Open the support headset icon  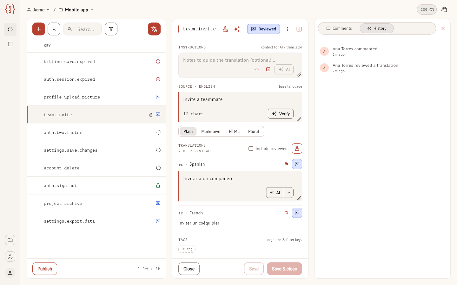click(x=444, y=9)
